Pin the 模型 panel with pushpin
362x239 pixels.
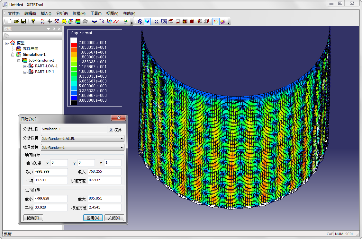[54, 29]
